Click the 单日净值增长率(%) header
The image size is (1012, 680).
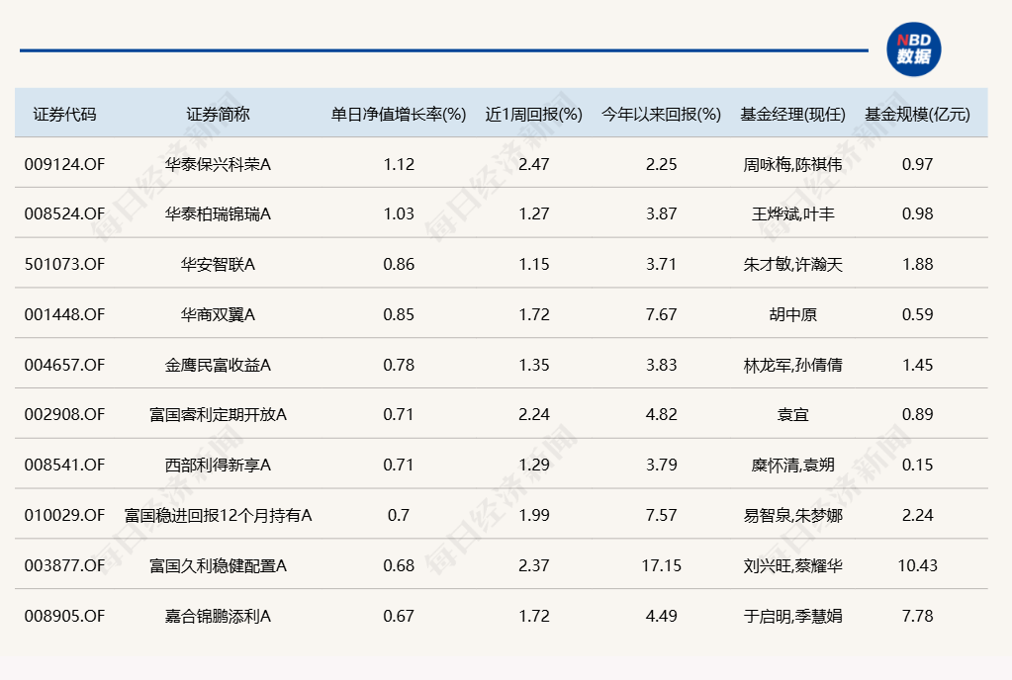pyautogui.click(x=399, y=114)
